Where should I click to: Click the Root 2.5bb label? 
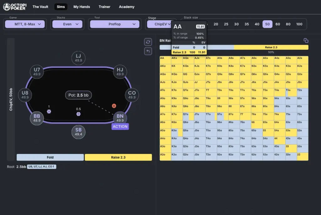click(x=16, y=167)
